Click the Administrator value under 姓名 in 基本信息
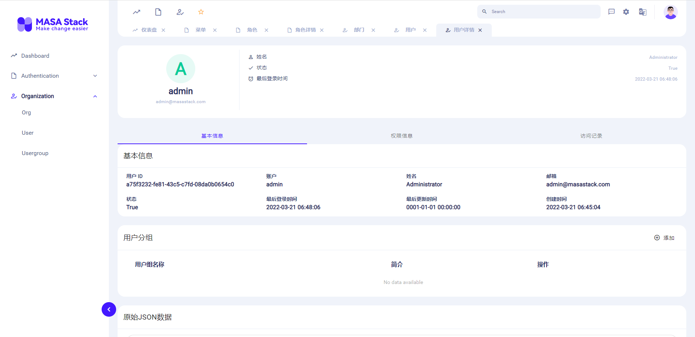695x337 pixels. [x=424, y=184]
